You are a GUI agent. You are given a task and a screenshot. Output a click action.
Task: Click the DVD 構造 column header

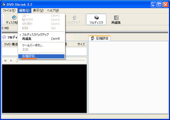(x=10, y=44)
